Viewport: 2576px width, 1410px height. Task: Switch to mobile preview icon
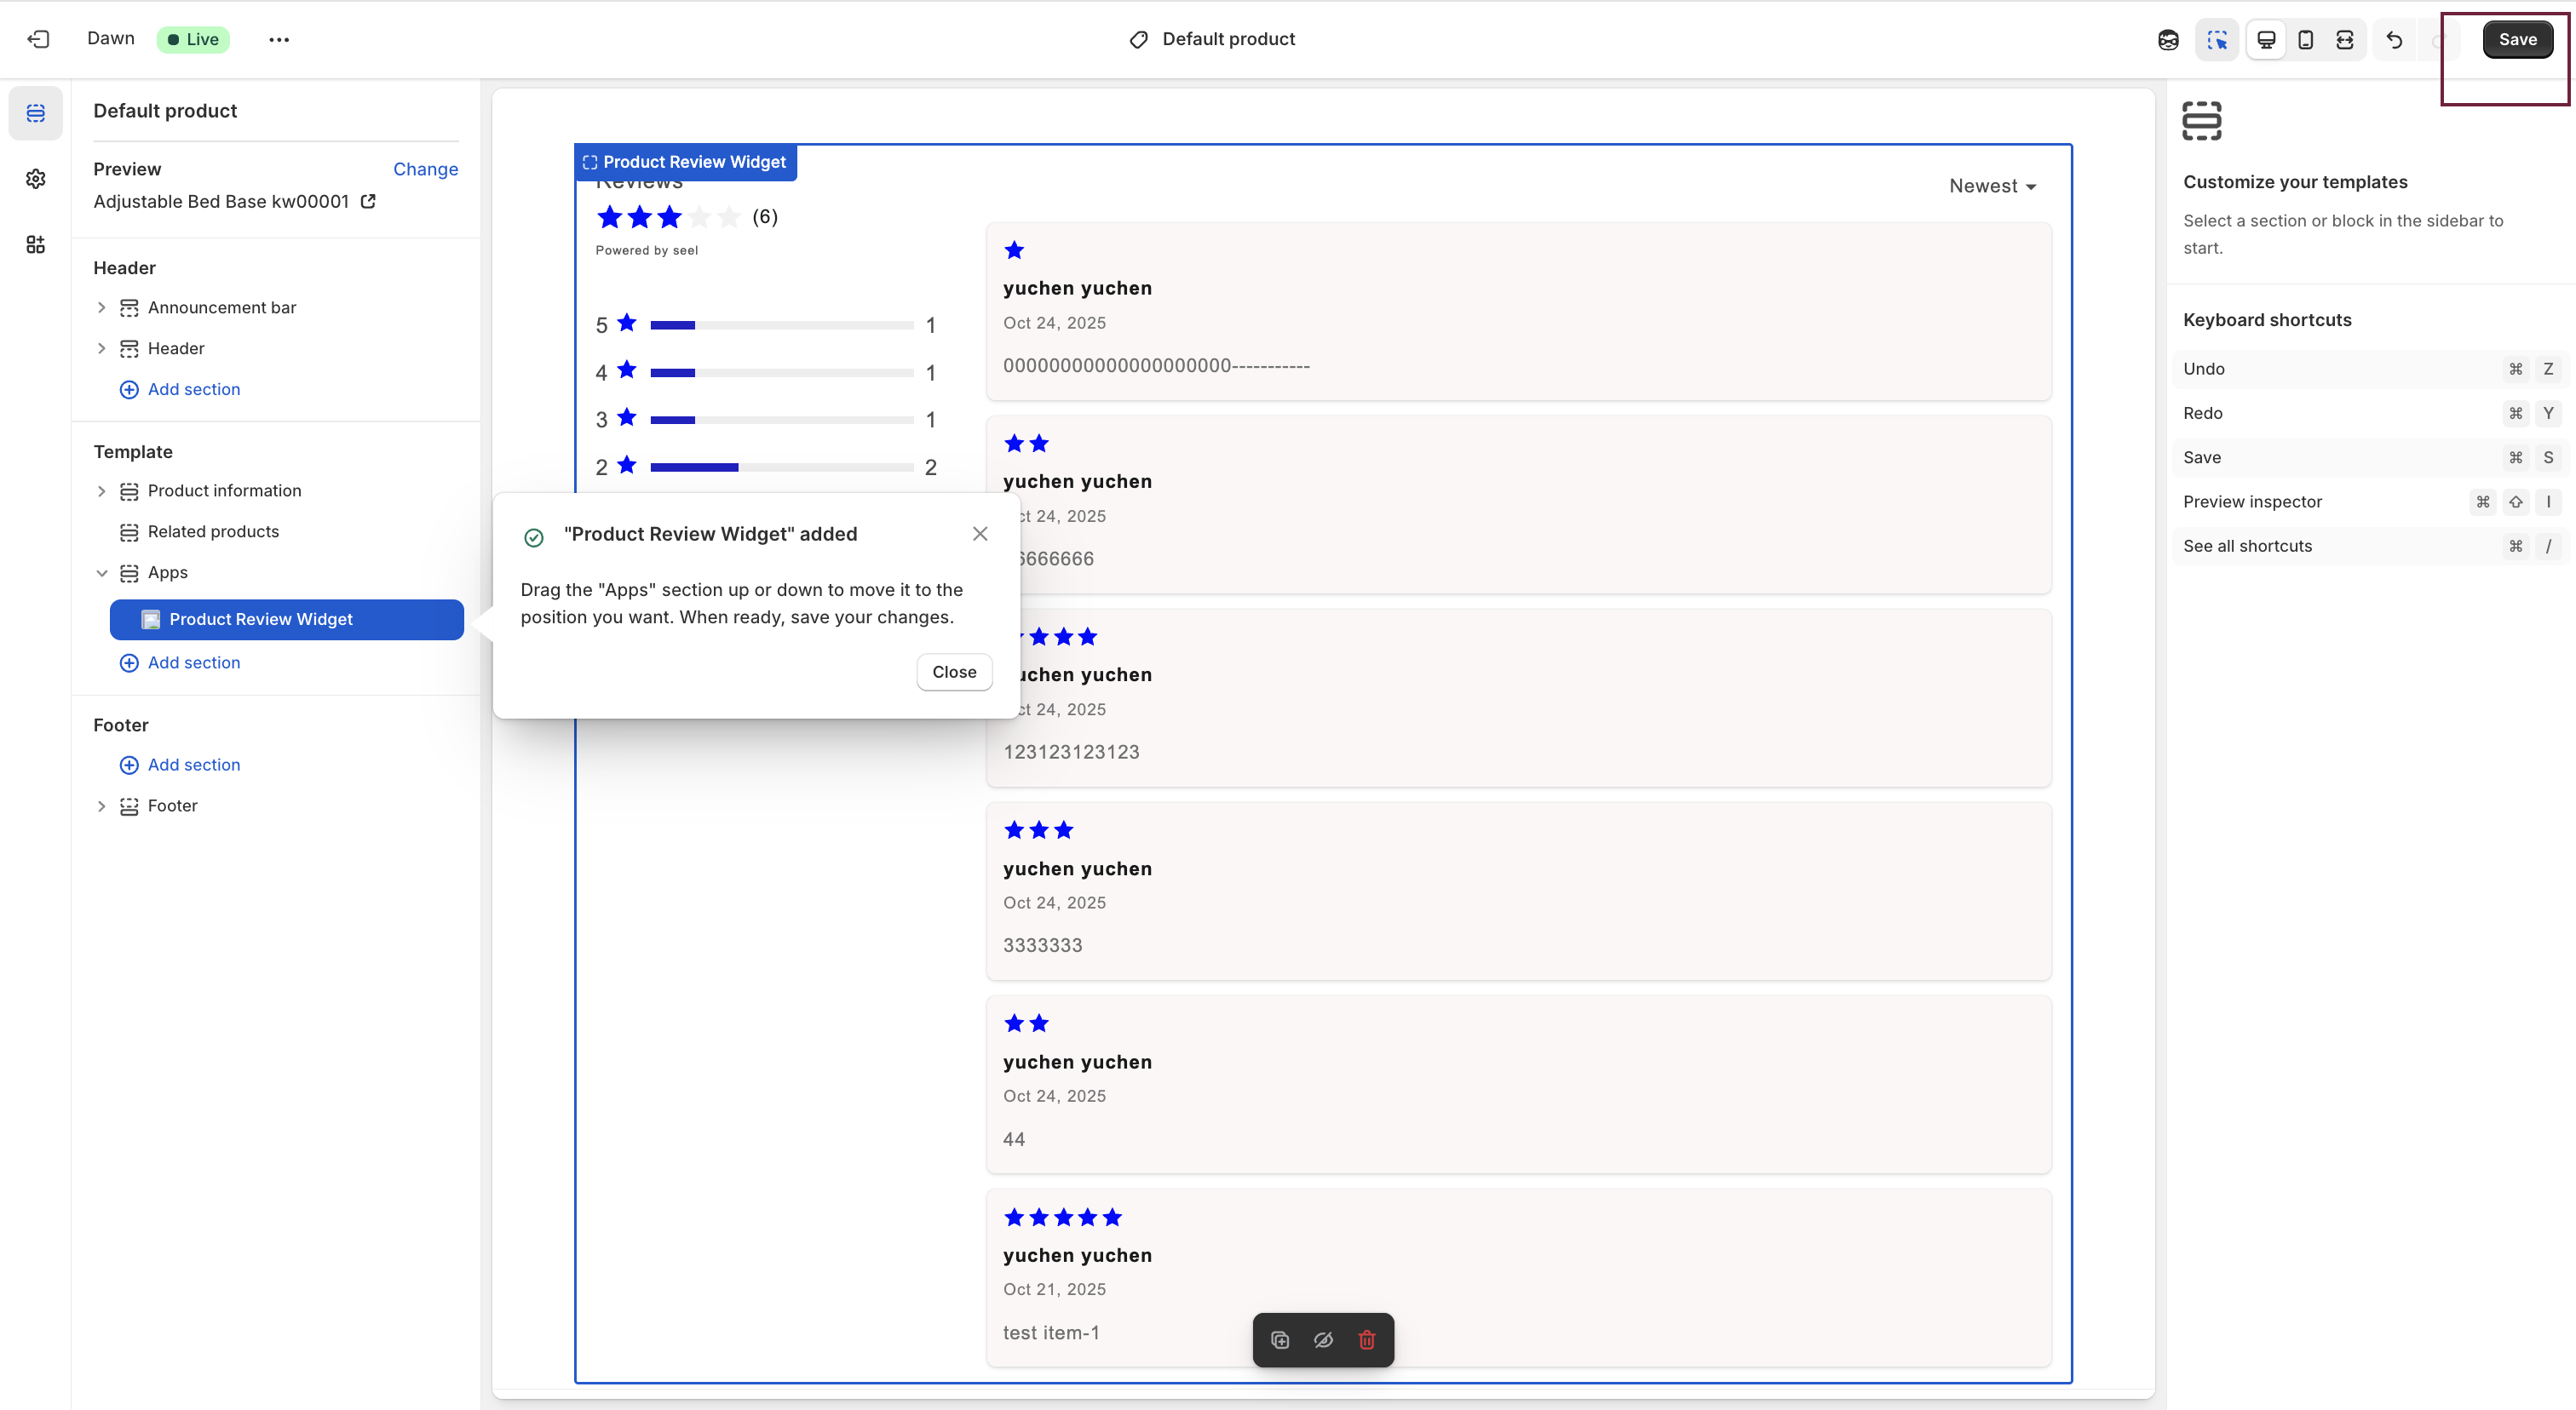click(2305, 40)
